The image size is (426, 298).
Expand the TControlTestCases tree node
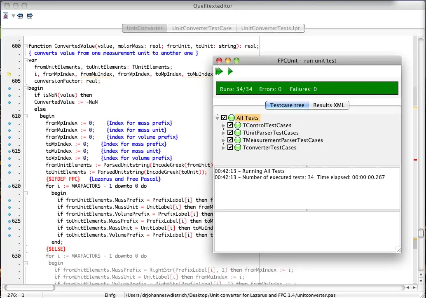click(224, 126)
